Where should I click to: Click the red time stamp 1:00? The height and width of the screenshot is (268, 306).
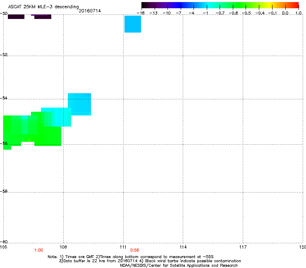38,250
